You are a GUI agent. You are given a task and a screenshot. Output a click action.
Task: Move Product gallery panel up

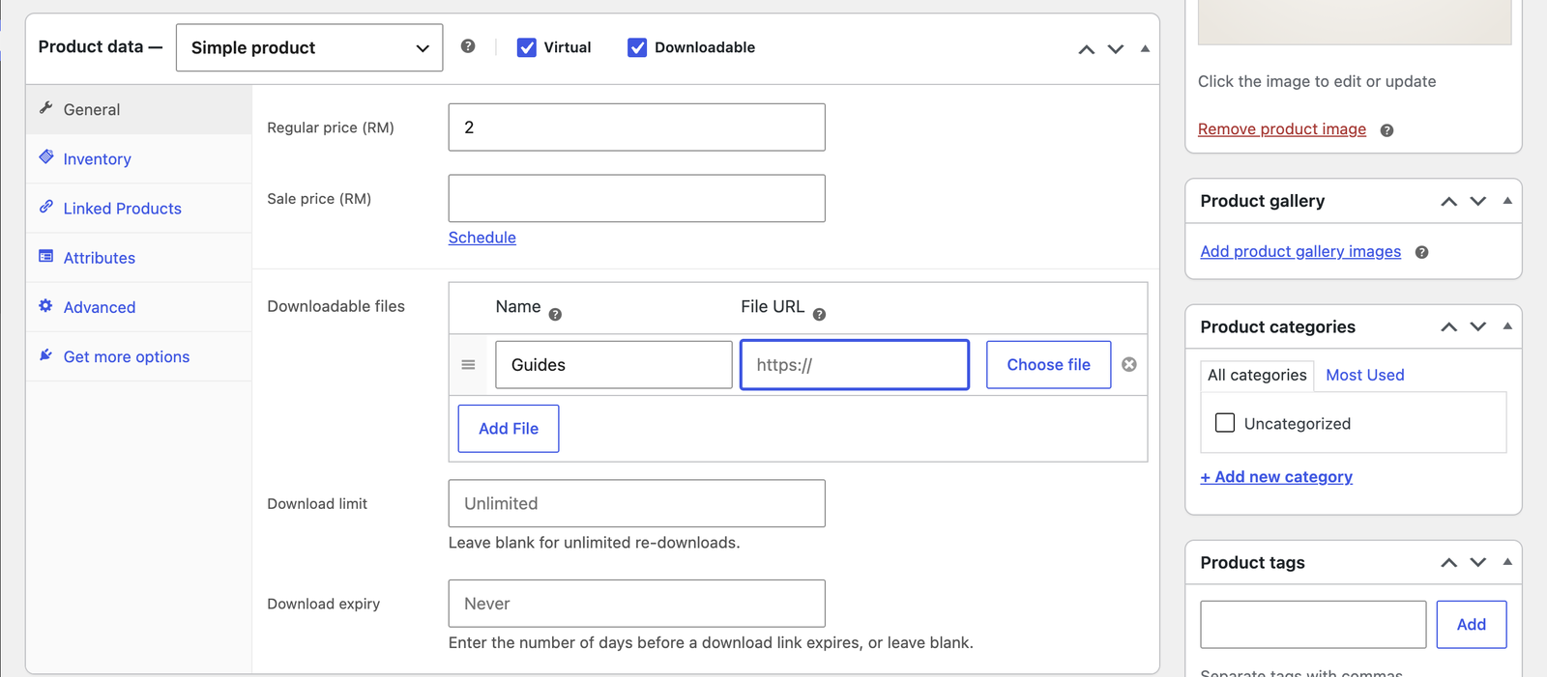(1448, 201)
